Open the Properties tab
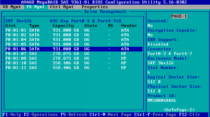 95,7
